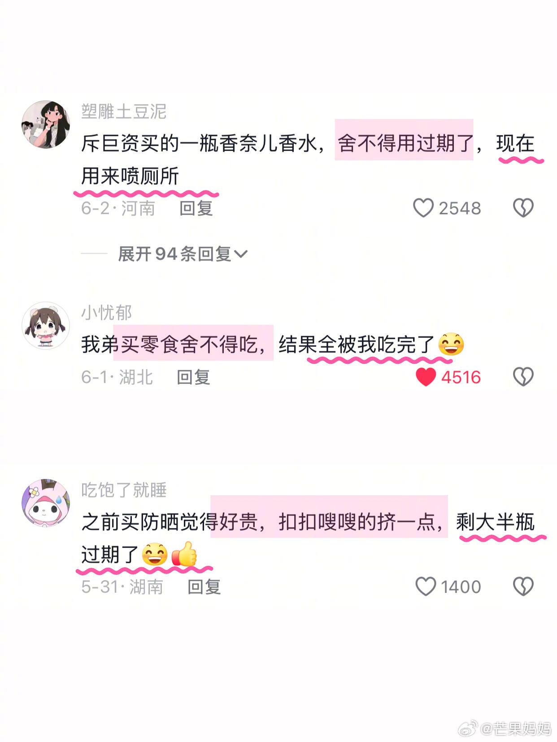Reply to 塑雕土豆泥's comment
The height and width of the screenshot is (742, 557).
pyautogui.click(x=196, y=208)
